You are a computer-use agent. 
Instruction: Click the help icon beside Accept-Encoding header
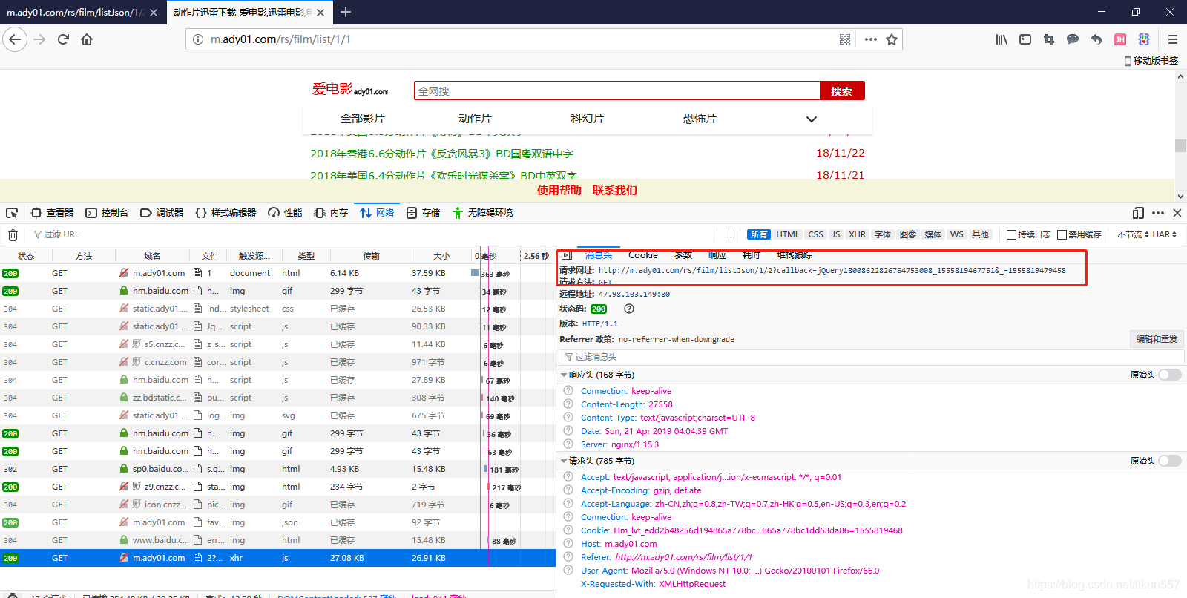[568, 490]
